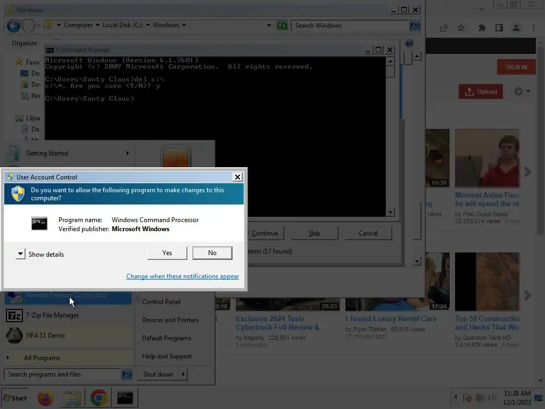Open the gear settings dropdown on webpage
The height and width of the screenshot is (409, 545).
click(x=522, y=92)
